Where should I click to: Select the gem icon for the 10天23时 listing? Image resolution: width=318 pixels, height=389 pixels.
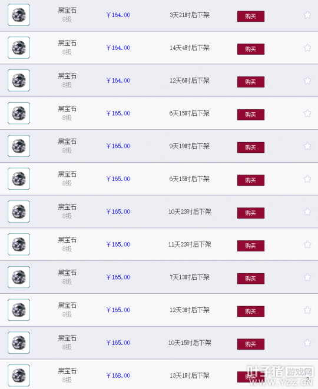click(x=19, y=212)
